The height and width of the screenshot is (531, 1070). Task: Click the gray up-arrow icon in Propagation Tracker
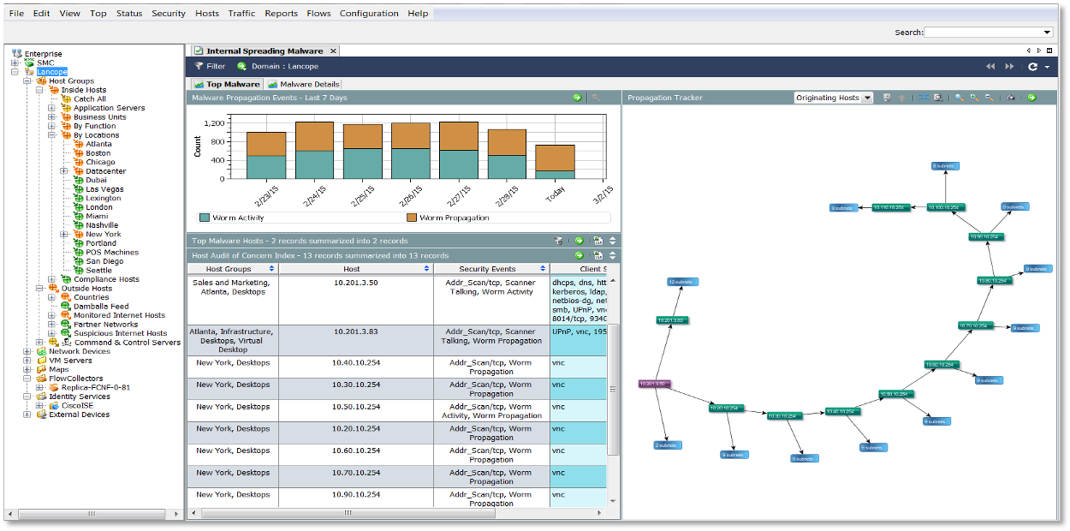(x=901, y=98)
